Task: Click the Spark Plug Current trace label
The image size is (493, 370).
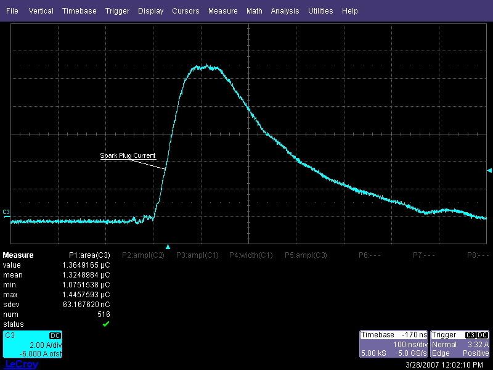Action: [128, 155]
